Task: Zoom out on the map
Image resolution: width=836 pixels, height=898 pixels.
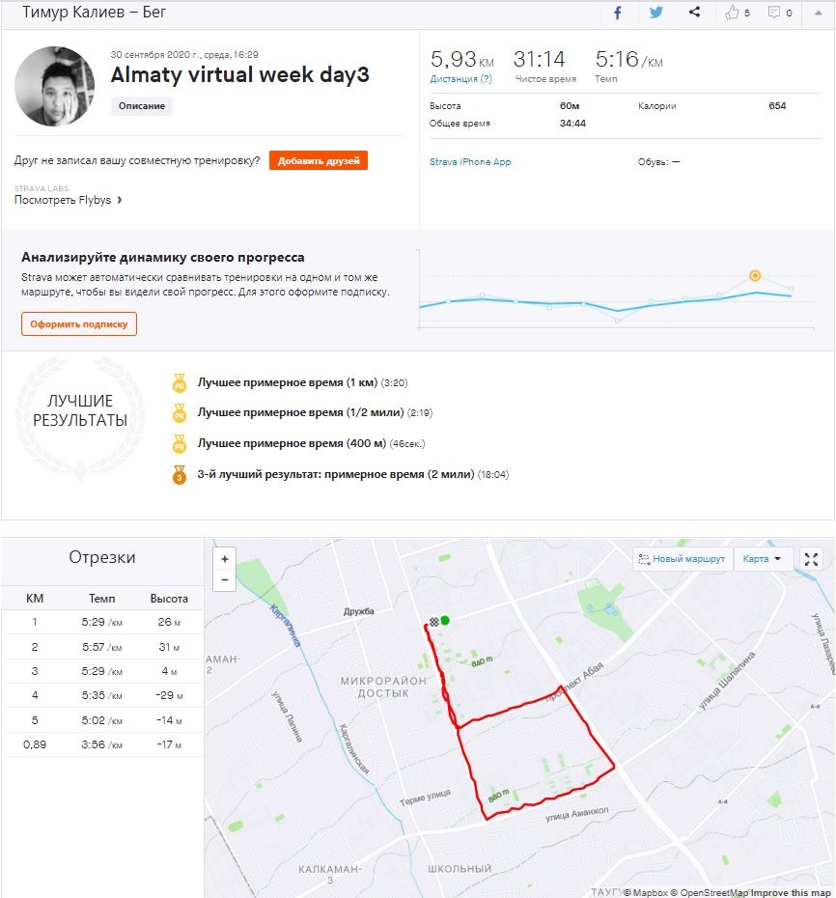Action: click(x=225, y=579)
